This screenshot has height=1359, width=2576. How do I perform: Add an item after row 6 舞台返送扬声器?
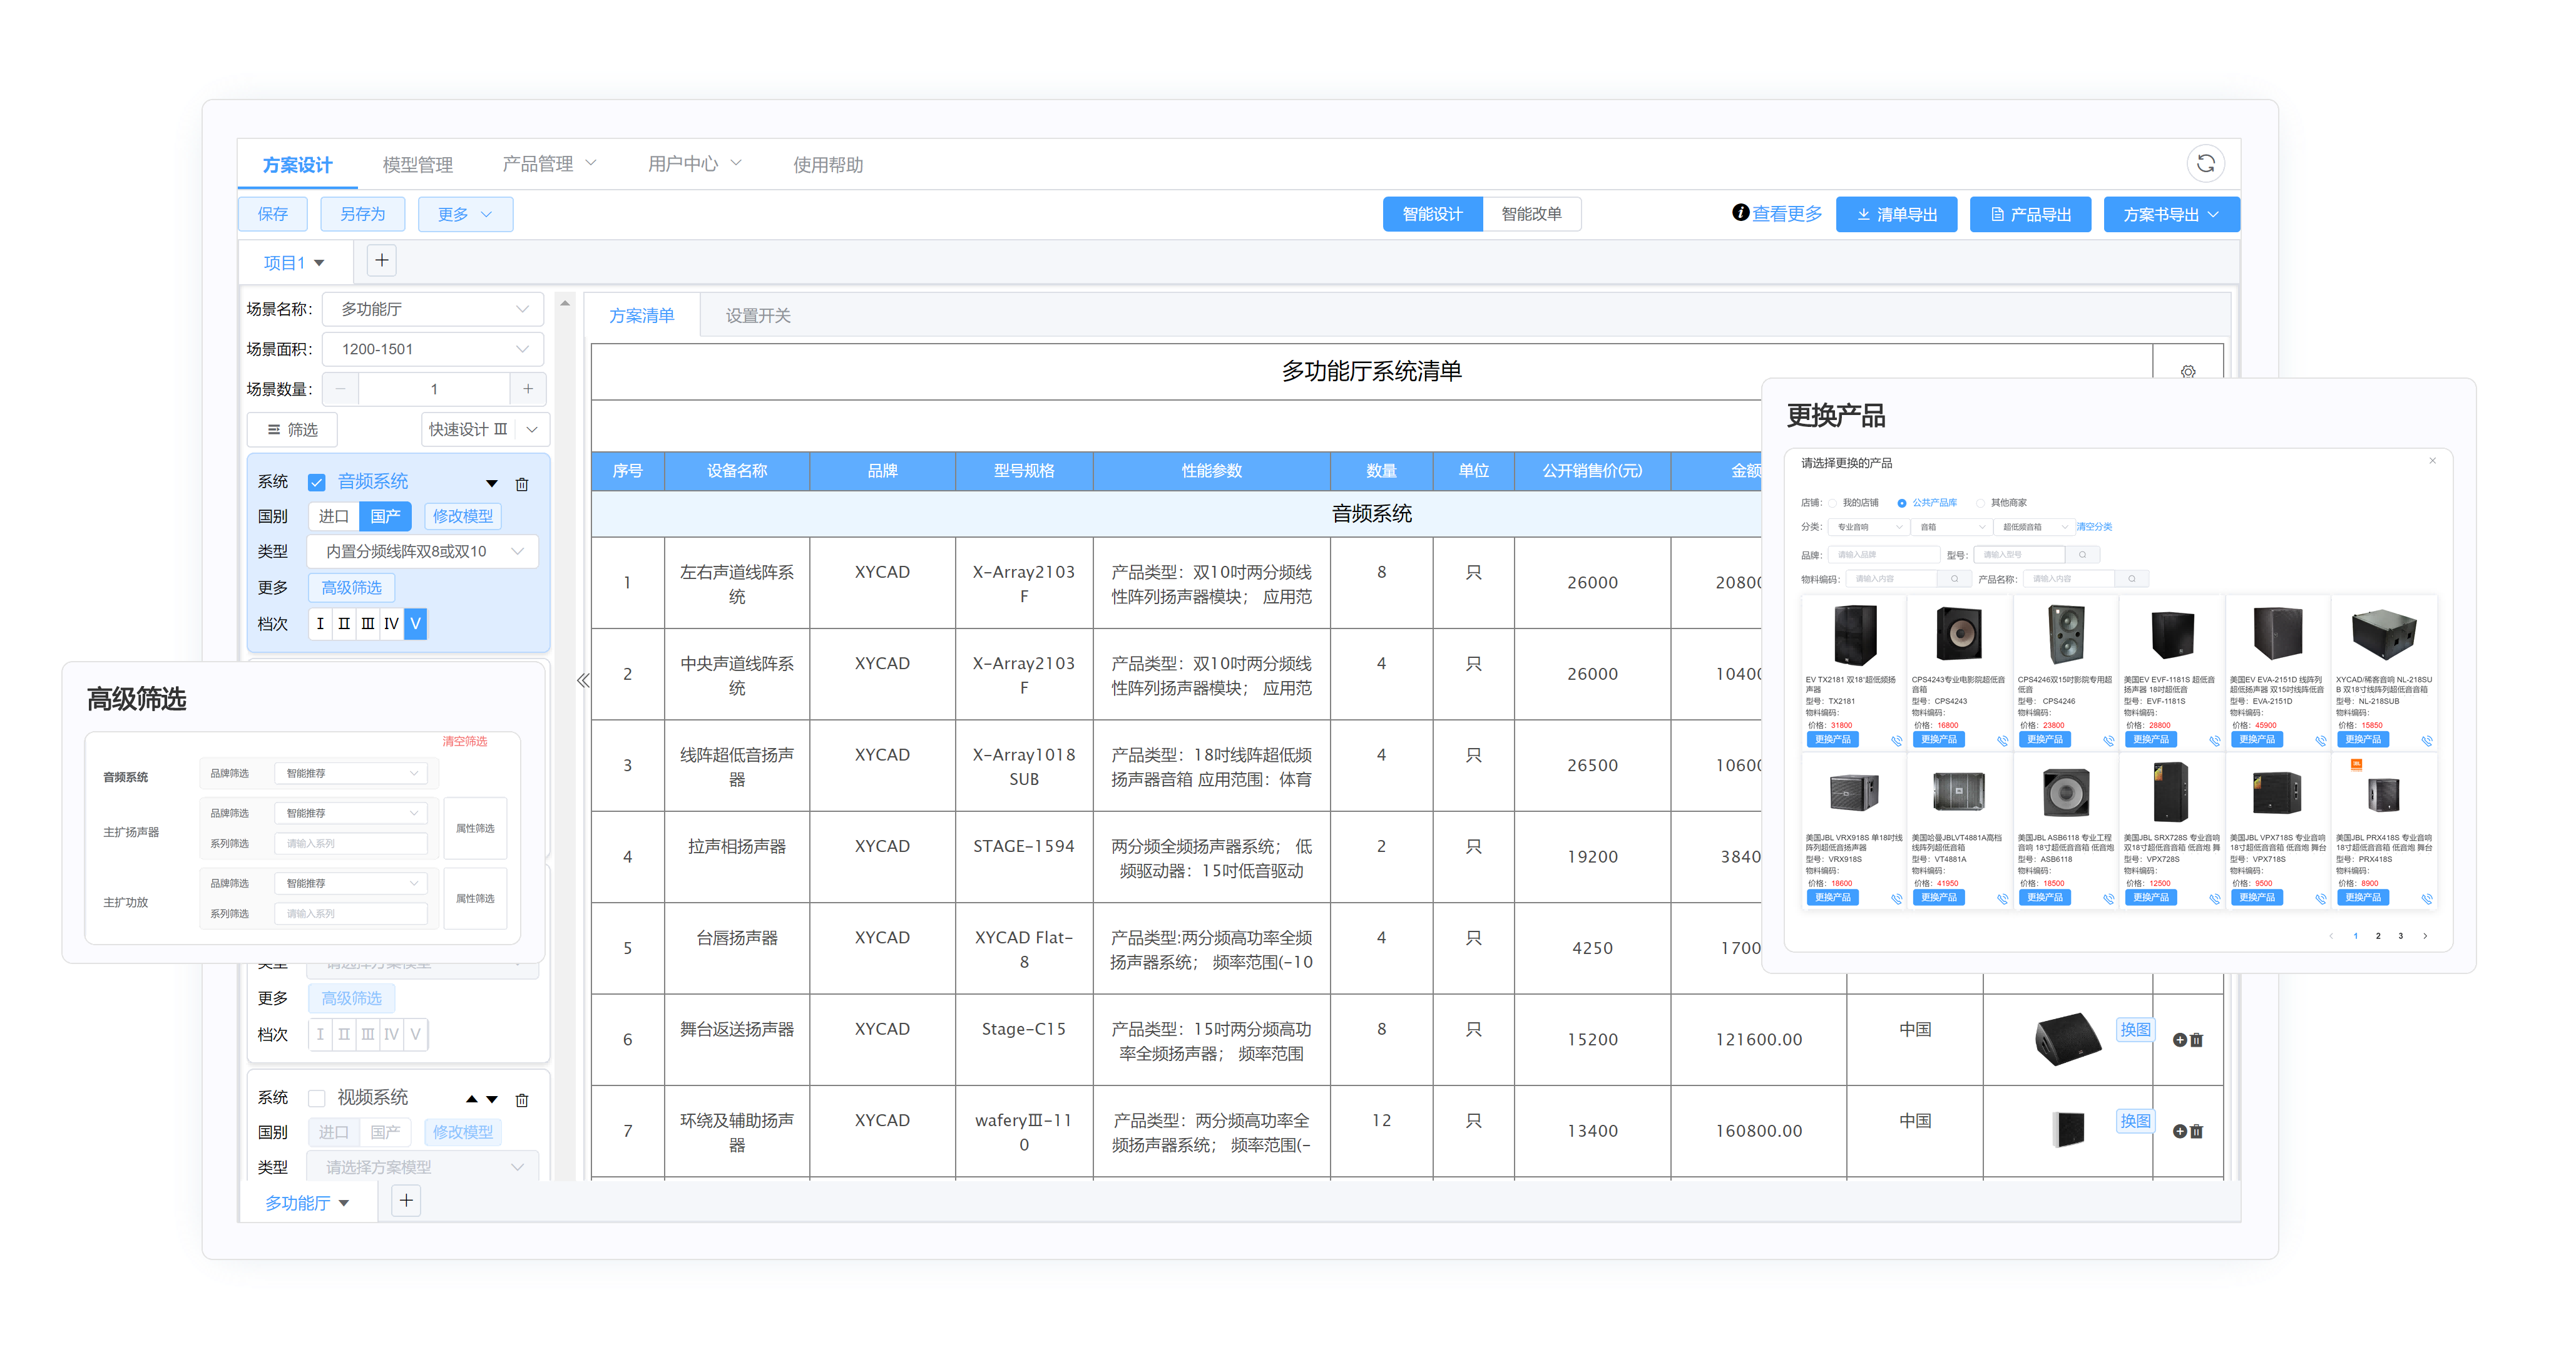[2180, 1040]
